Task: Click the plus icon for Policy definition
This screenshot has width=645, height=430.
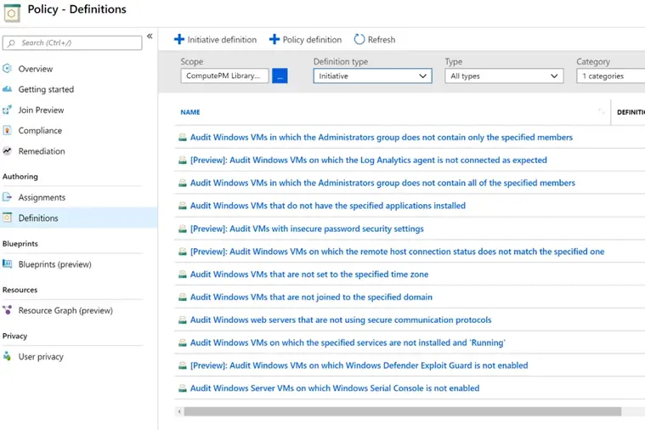Action: 274,39
